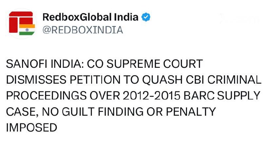This screenshot has height=142, width=271.
Task: Click the Indian flag in the avatar
Action: [27, 30]
